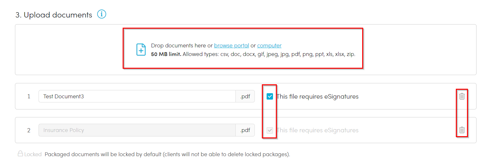The height and width of the screenshot is (167, 488).
Task: Click the .pdf extension beside Insurance Policy
Action: (245, 130)
